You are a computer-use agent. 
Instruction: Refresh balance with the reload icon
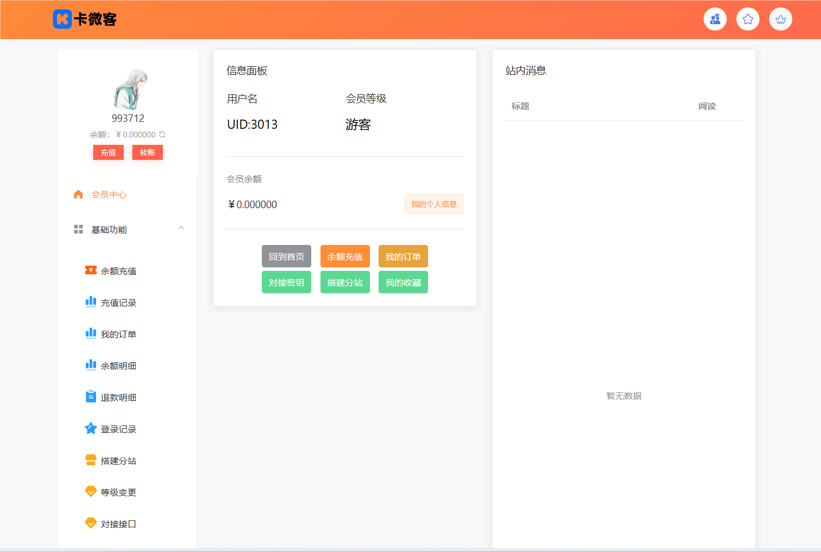[x=162, y=135]
